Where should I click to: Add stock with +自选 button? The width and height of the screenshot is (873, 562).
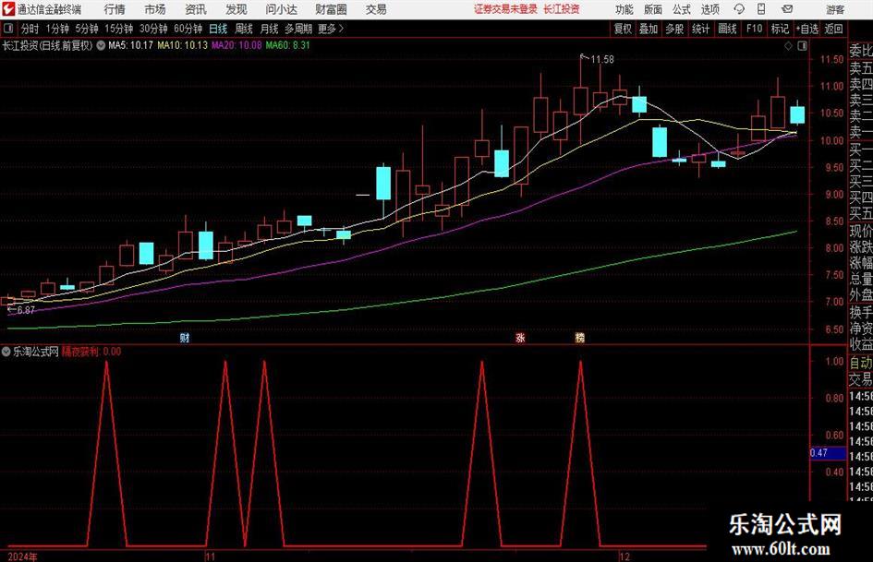[806, 29]
